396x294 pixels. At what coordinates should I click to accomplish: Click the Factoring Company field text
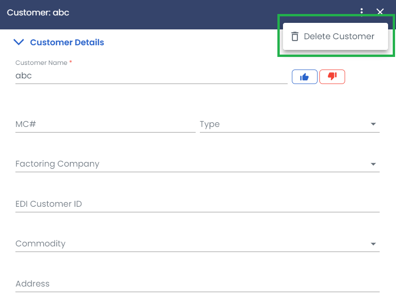tap(57, 164)
